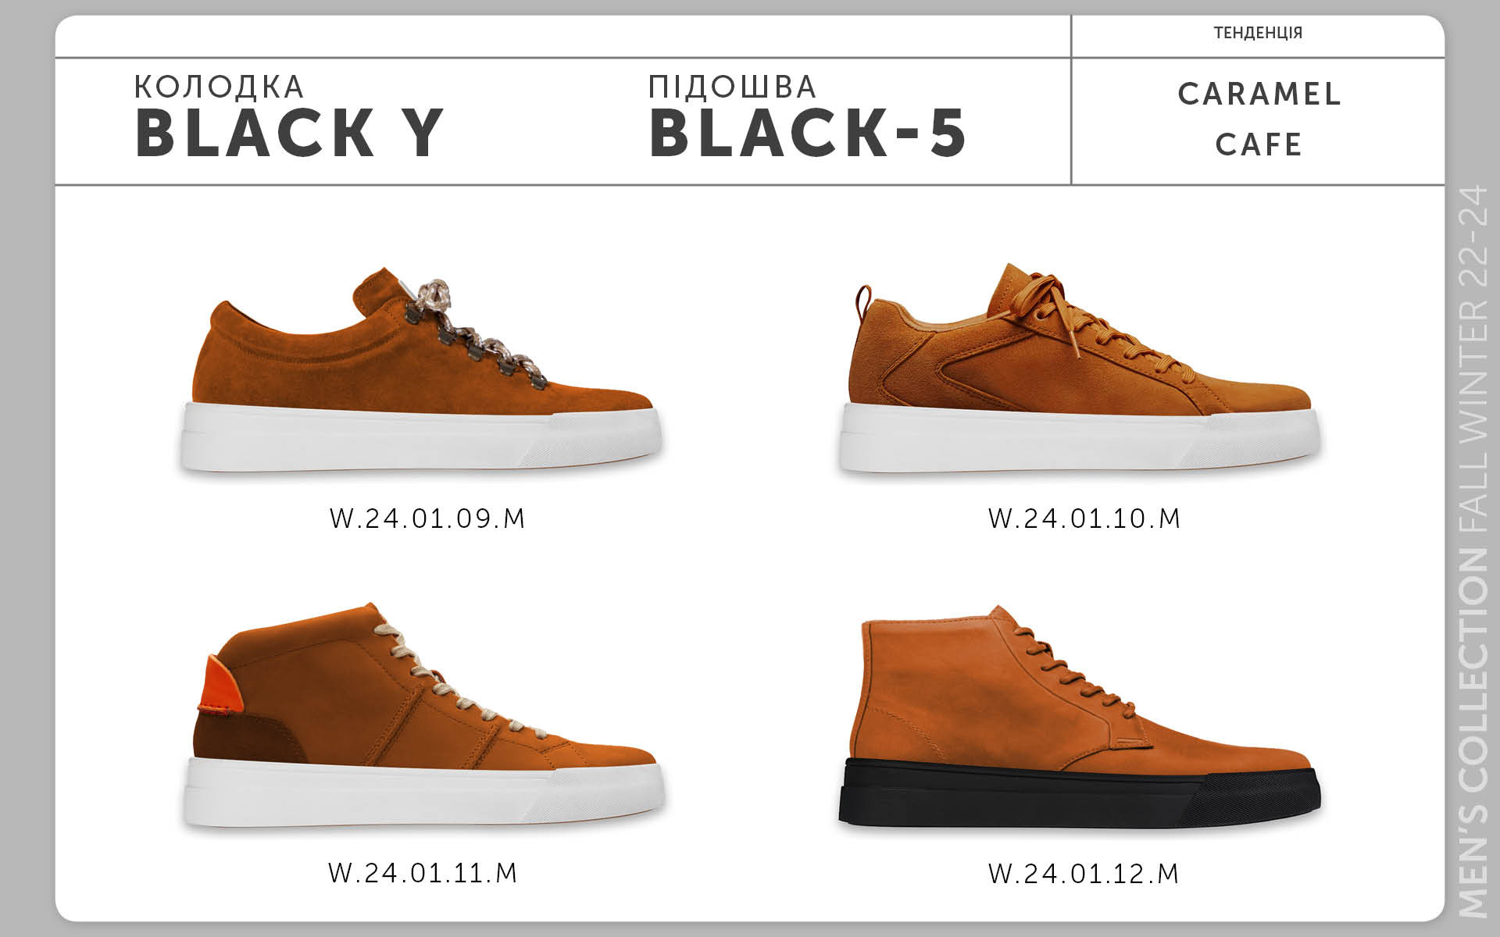This screenshot has width=1500, height=937.
Task: Choose the black-soled W.24.01.12.M boot image
Action: 1080,716
